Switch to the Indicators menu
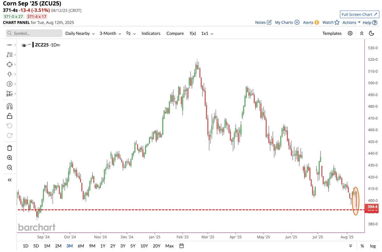The width and height of the screenshot is (382, 252). pos(151,33)
